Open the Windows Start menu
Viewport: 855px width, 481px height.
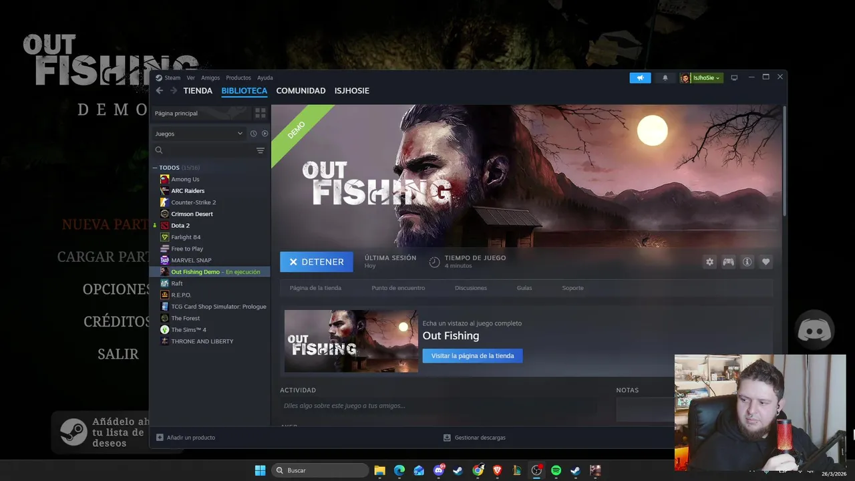[x=260, y=470]
